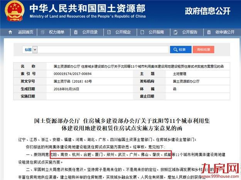Click the 权力清单 icon
The height and width of the screenshot is (180, 241).
pos(42,32)
